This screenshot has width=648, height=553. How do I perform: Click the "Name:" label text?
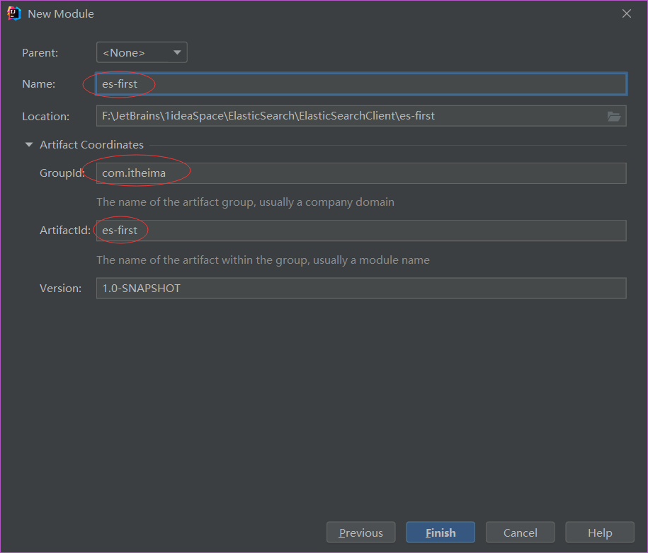point(38,84)
